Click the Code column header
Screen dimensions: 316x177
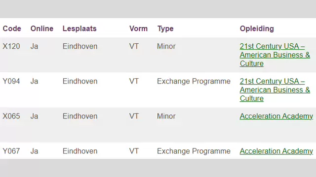[x=12, y=29]
